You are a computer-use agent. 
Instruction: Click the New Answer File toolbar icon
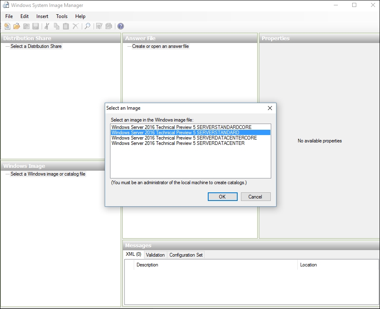point(7,26)
